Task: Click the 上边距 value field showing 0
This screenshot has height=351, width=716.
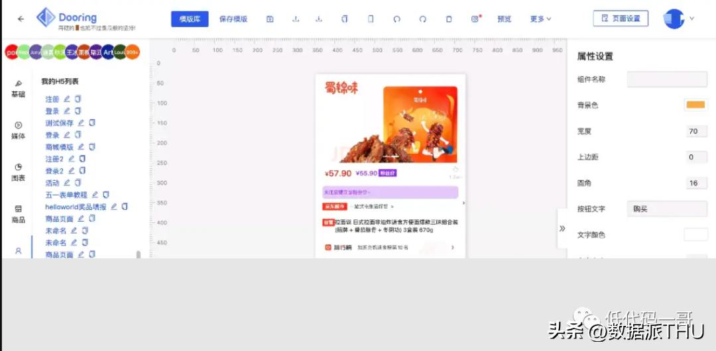Action: [697, 157]
